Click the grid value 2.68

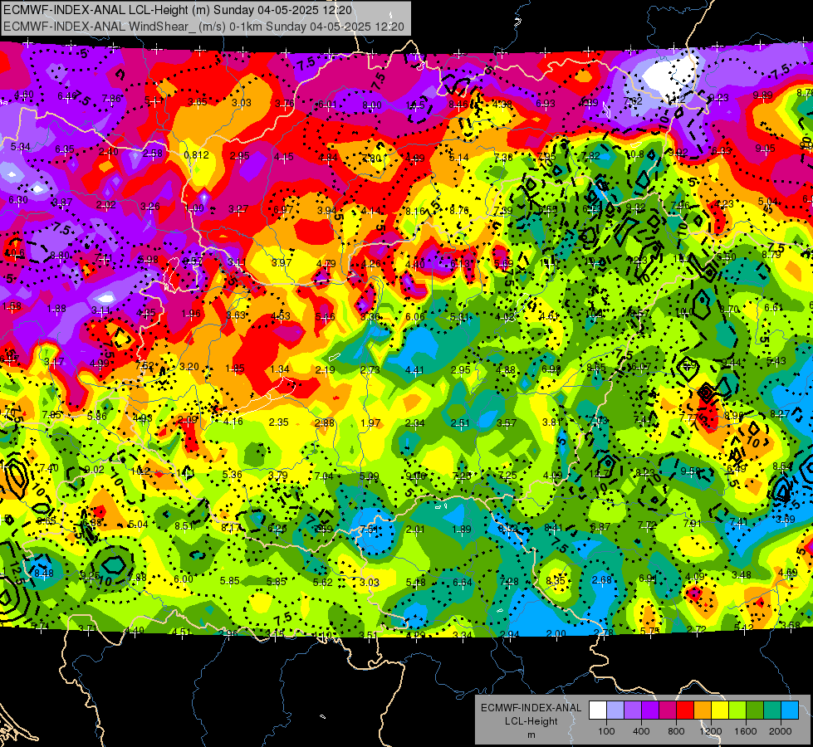click(x=601, y=579)
